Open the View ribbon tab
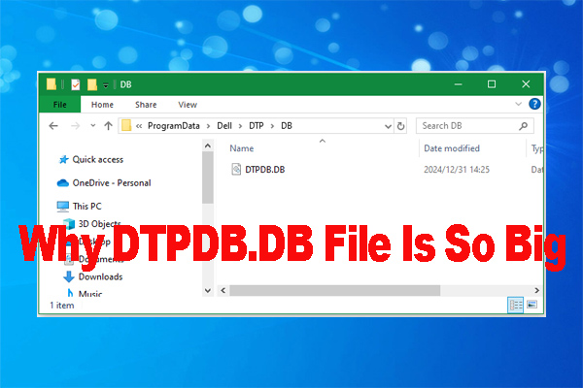The width and height of the screenshot is (583, 388). pos(188,105)
